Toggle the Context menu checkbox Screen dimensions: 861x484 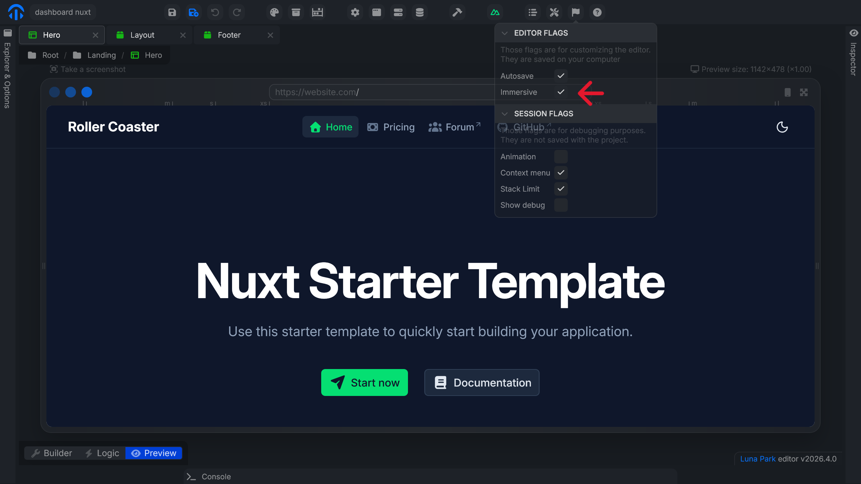click(561, 173)
